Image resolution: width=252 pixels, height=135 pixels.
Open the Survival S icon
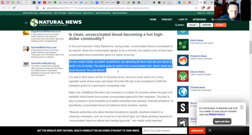tap(183, 107)
